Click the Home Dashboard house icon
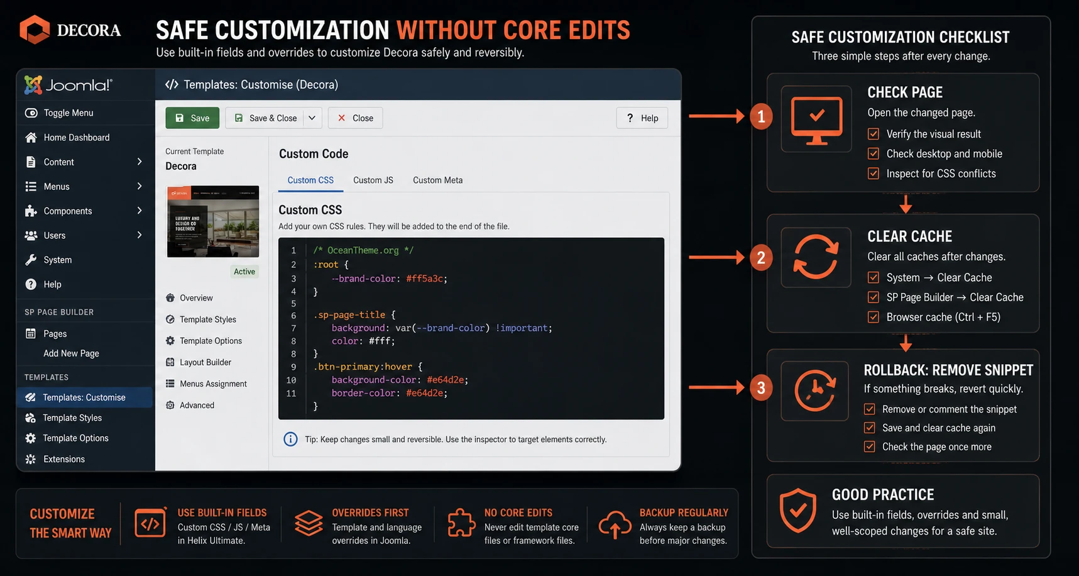Screen dimensions: 1079x576 31,137
